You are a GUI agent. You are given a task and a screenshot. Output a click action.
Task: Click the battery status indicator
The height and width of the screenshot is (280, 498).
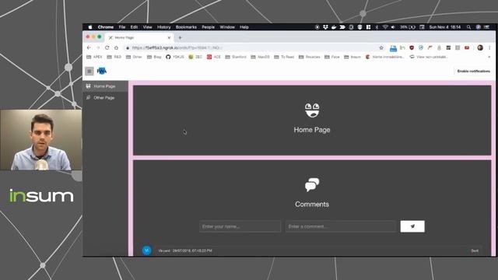408,27
